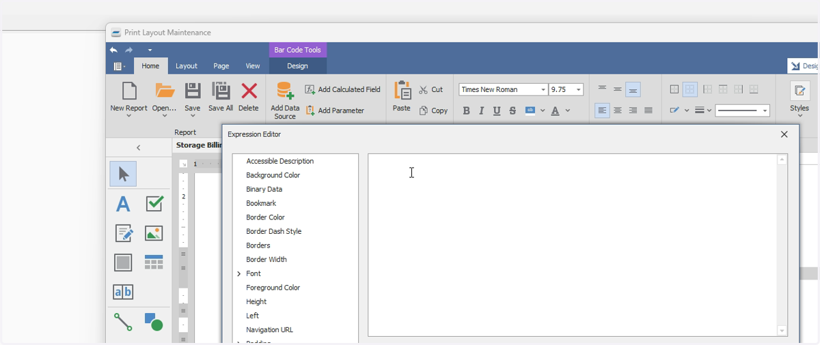
Task: Open the border width dropdown arrow
Action: click(709, 110)
